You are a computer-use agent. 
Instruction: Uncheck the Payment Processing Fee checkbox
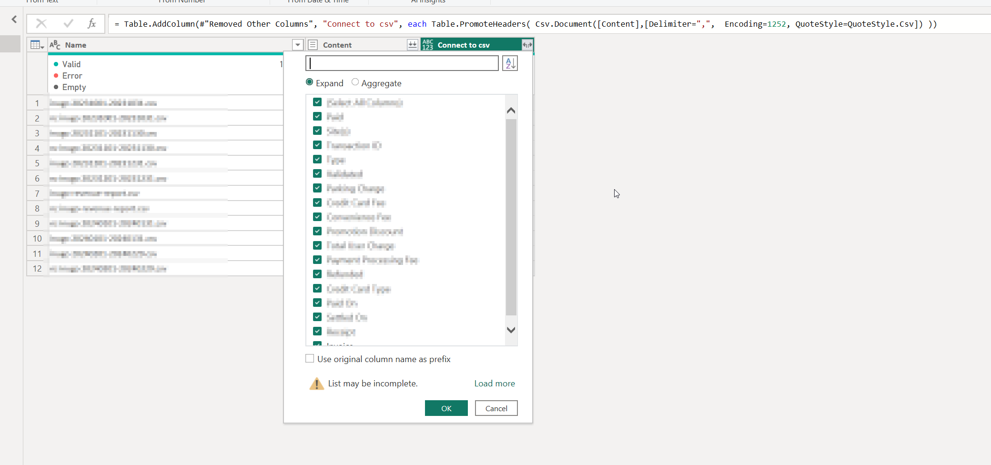tap(317, 260)
